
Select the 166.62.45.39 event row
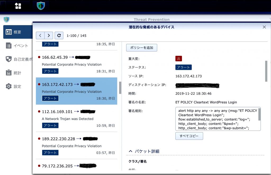tap(76, 64)
